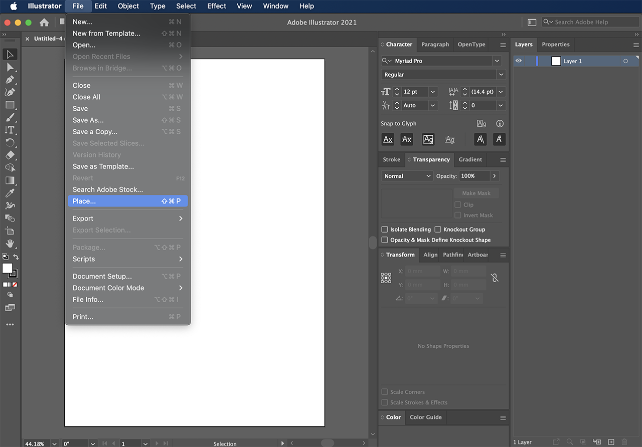Select the Shape Builder tool
Image resolution: width=642 pixels, height=447 pixels.
(x=10, y=168)
